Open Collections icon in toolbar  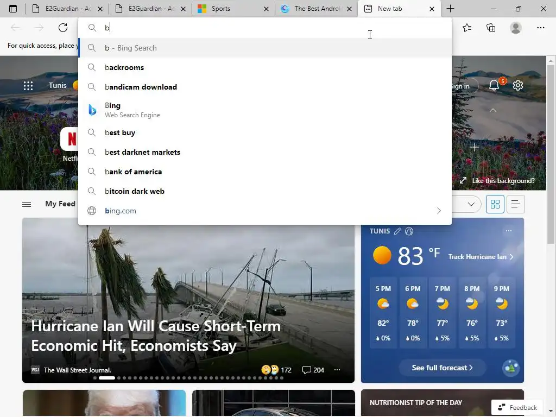[x=491, y=28]
